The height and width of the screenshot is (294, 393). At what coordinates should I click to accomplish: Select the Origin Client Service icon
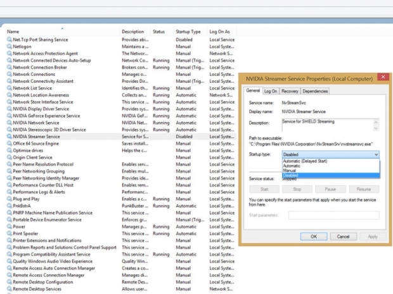tap(9, 157)
